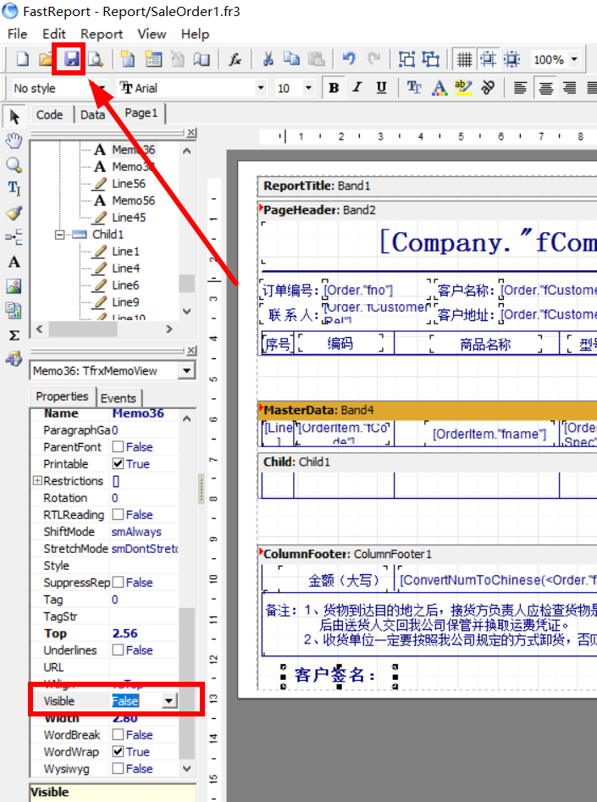
Task: Select Memo56 in the report tree
Action: pyautogui.click(x=133, y=201)
